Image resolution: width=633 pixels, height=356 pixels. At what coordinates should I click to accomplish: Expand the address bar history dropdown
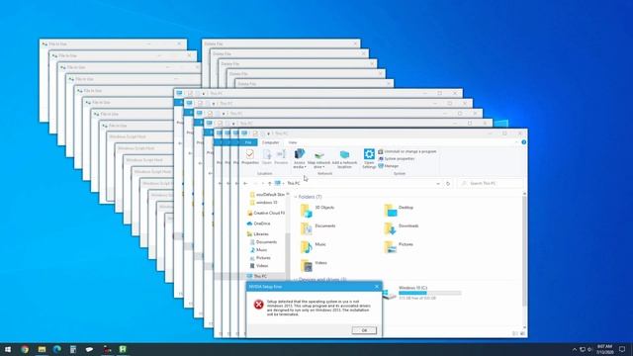tap(438, 184)
